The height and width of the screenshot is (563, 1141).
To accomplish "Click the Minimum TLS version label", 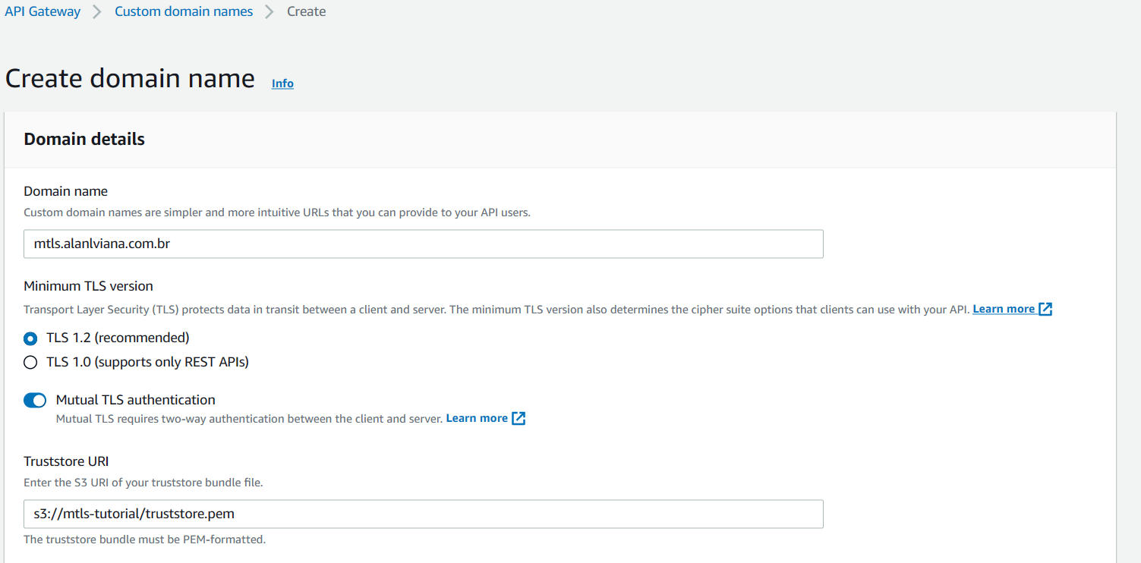I will pyautogui.click(x=88, y=286).
